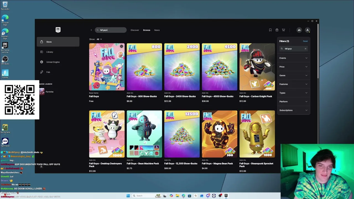Screen dimensions: 354x199
Task: Switch to Epic Games Launcher on the taskbar
Action: (226, 196)
